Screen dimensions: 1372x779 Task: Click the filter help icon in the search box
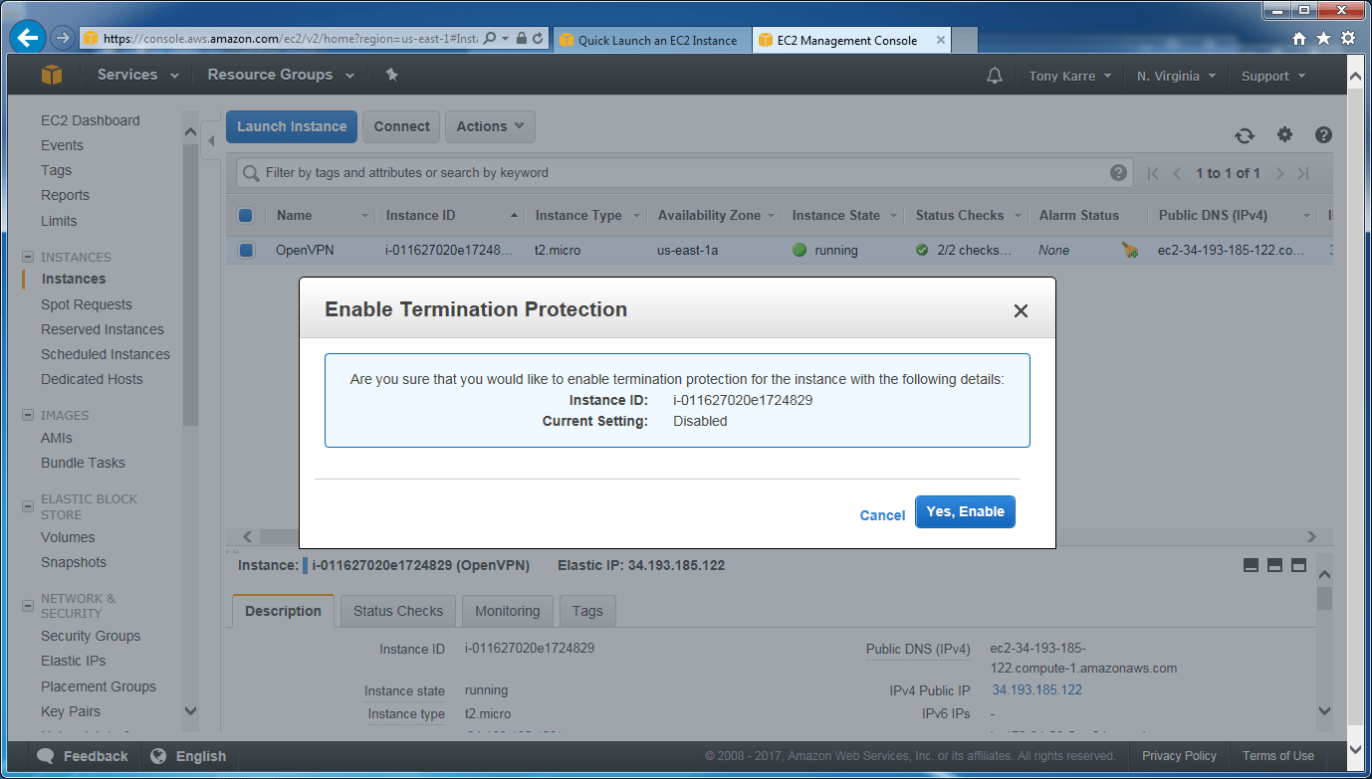pyautogui.click(x=1119, y=172)
